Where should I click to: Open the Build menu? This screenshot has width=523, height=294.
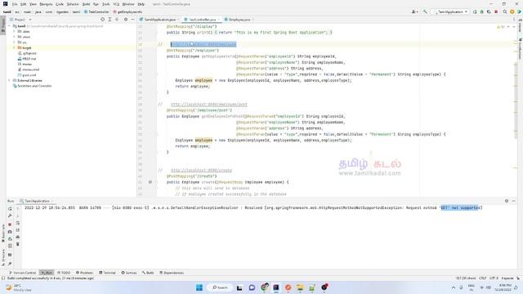click(x=86, y=4)
